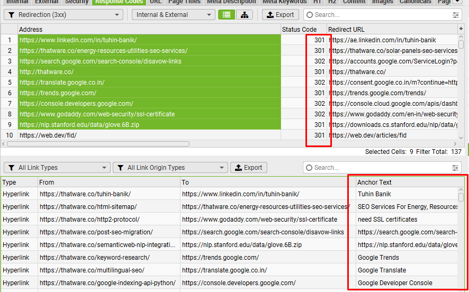Sort by the Redirect URL column header
Screen dimensions: 469x292
coord(392,29)
